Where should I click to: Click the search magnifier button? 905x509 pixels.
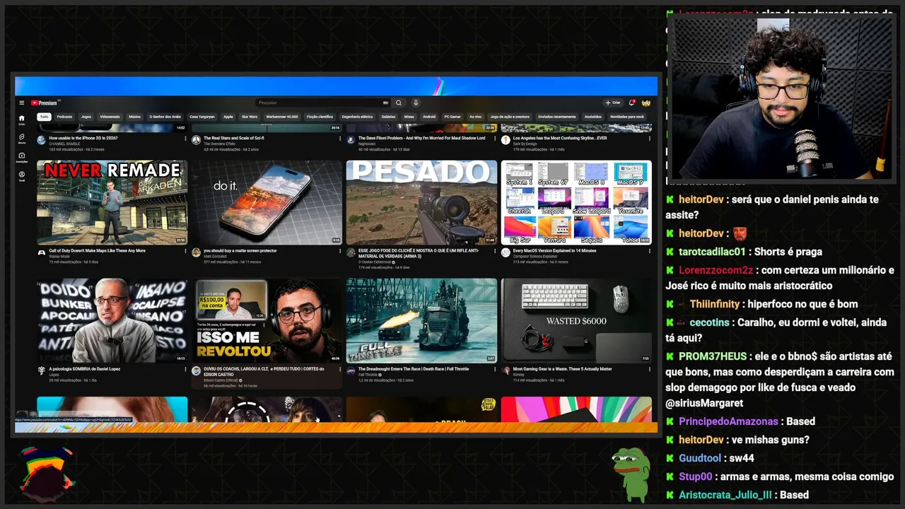[399, 103]
